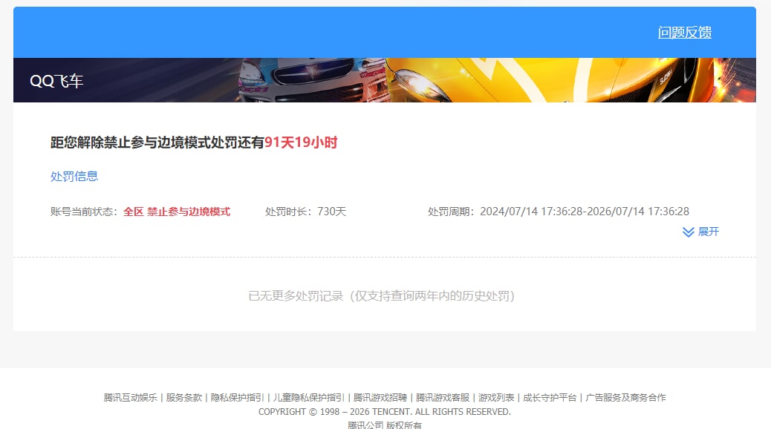Click the 处罚周期 date range text
771x429 pixels.
[x=559, y=212]
